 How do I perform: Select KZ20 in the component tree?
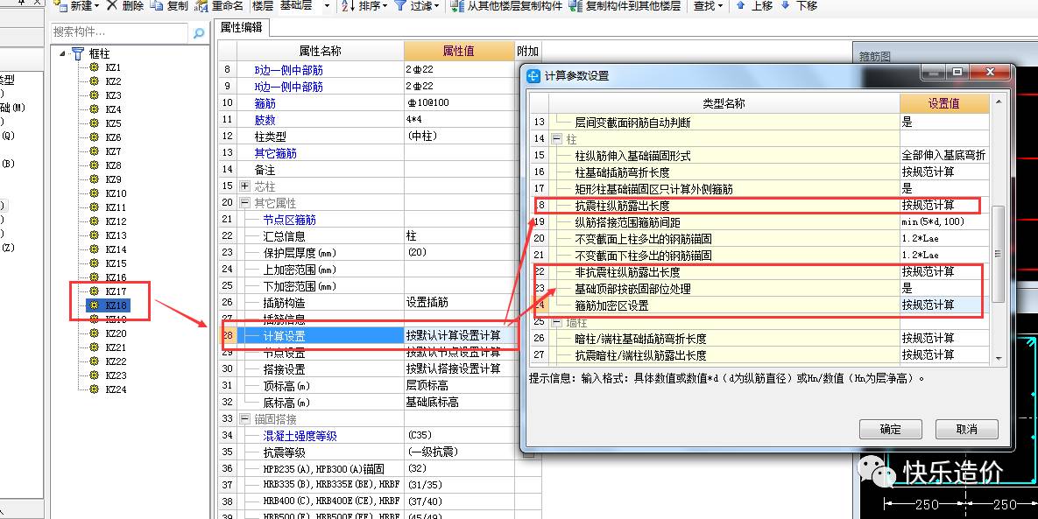116,333
